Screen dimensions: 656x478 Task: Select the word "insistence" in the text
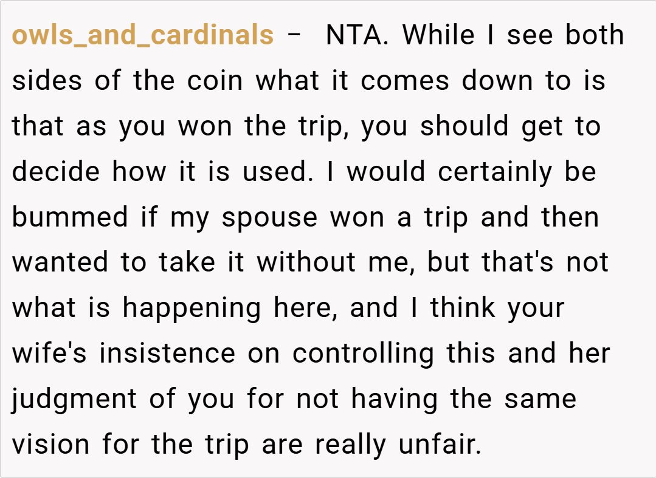[167, 354]
